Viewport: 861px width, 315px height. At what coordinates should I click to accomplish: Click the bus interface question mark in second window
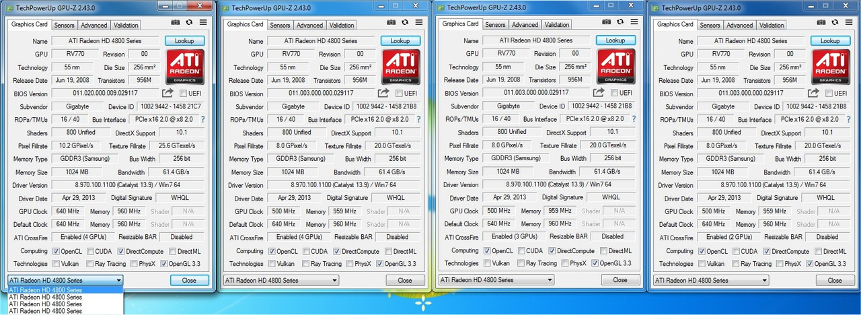point(418,119)
